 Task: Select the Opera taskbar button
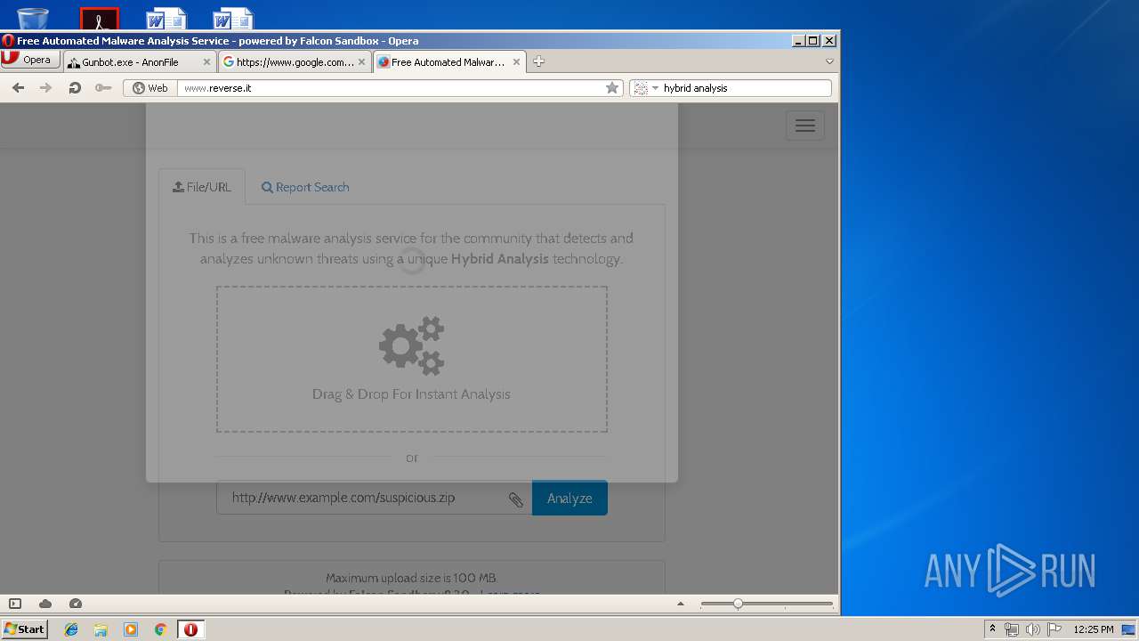pyautogui.click(x=190, y=629)
